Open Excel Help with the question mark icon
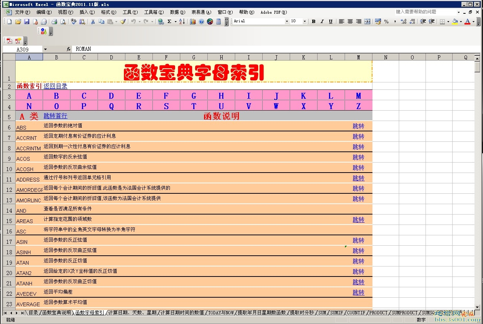The image size is (483, 324). [201, 22]
